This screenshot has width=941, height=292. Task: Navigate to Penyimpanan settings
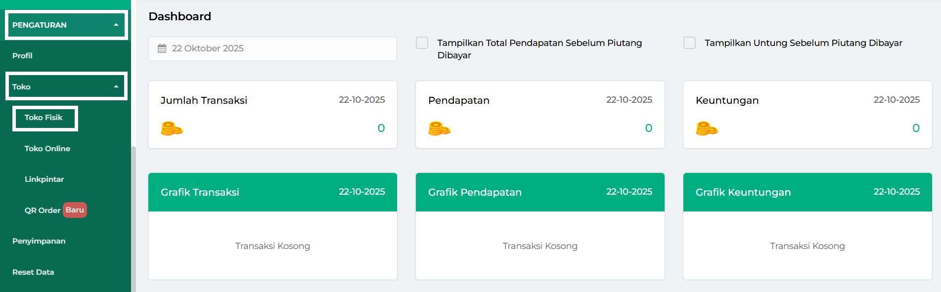[39, 241]
